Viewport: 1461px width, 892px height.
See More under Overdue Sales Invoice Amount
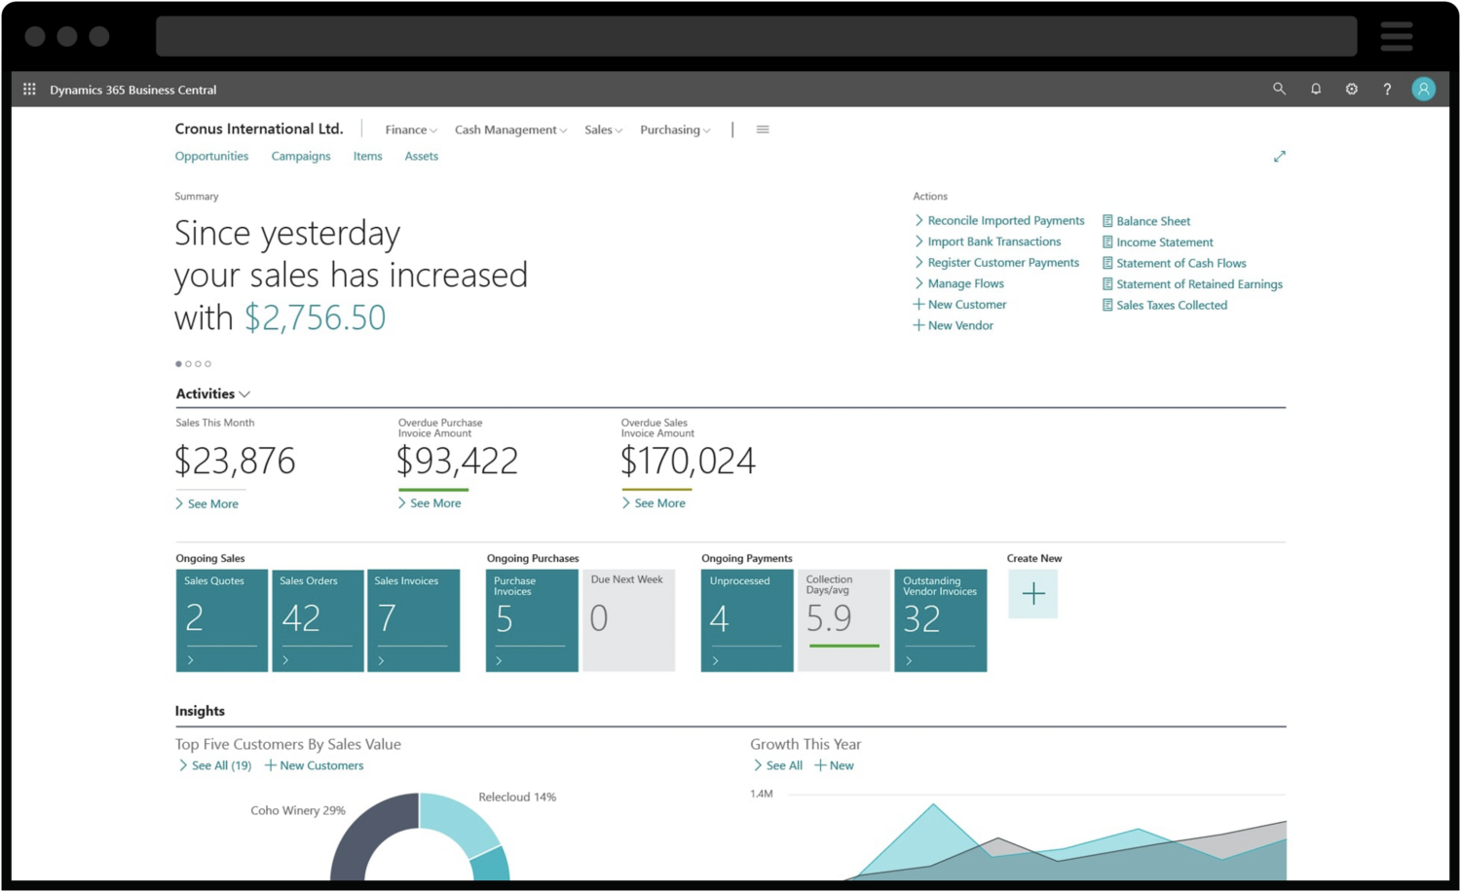point(654,502)
